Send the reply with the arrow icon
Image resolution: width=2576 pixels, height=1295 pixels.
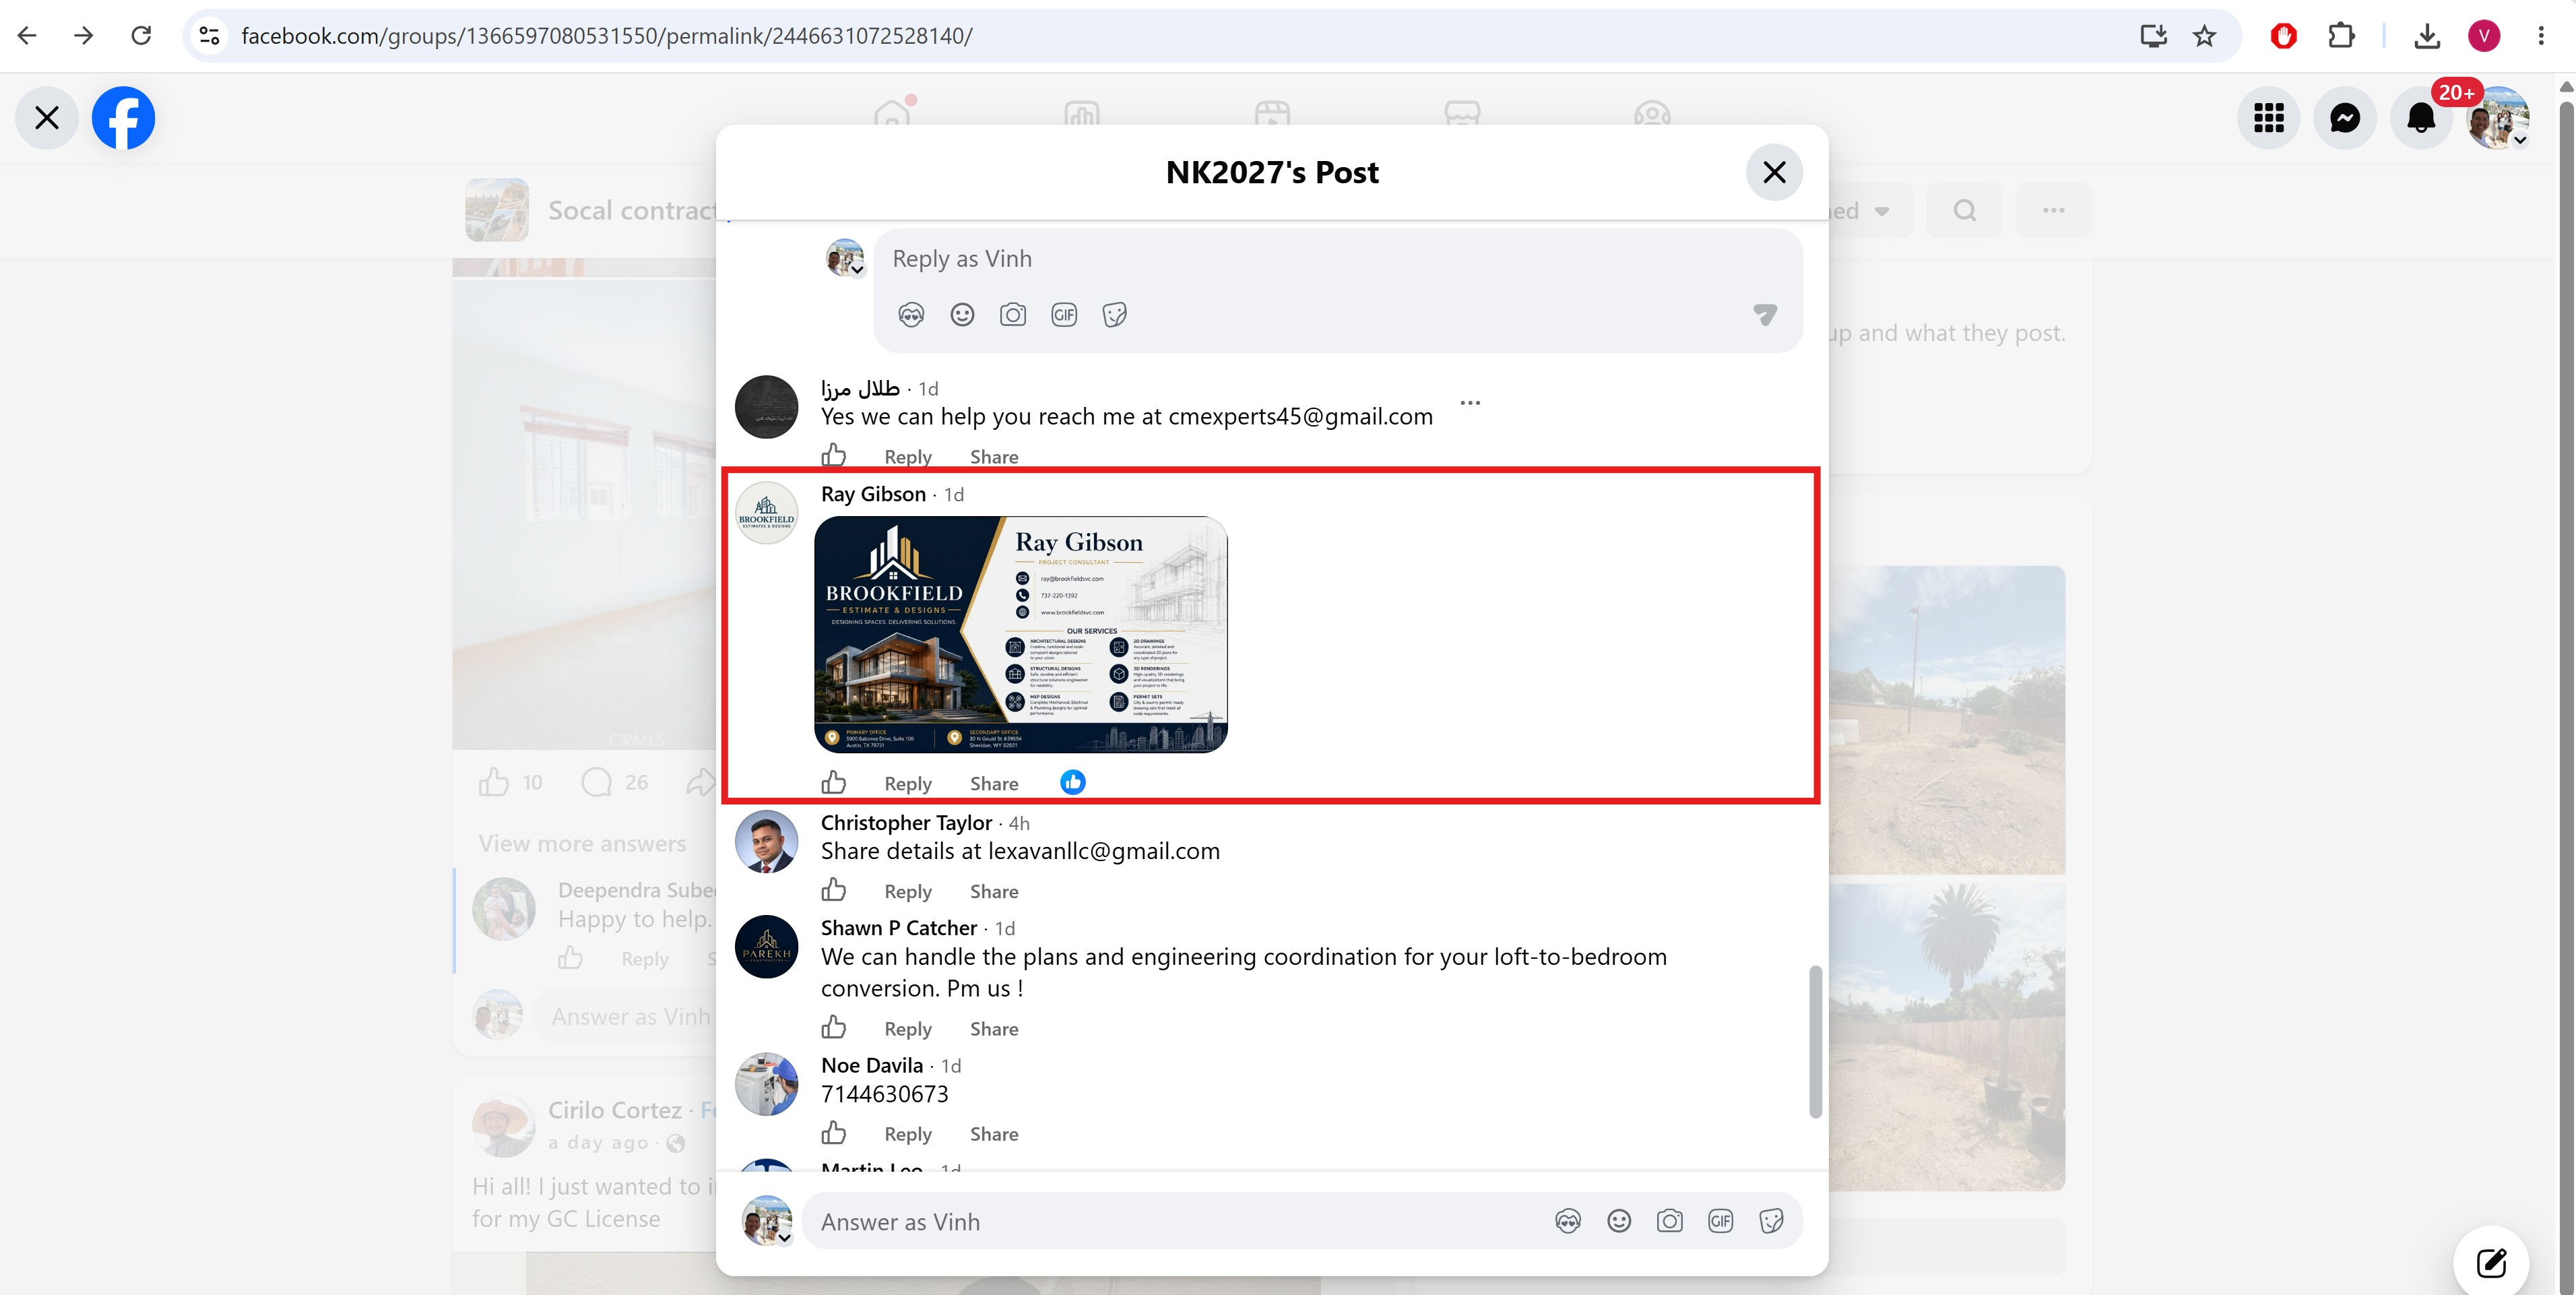pyautogui.click(x=1765, y=315)
